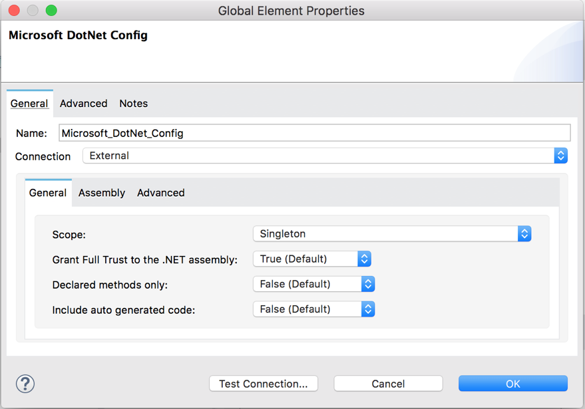This screenshot has height=409, width=585.
Task: Click the OK button to confirm
Action: [512, 383]
